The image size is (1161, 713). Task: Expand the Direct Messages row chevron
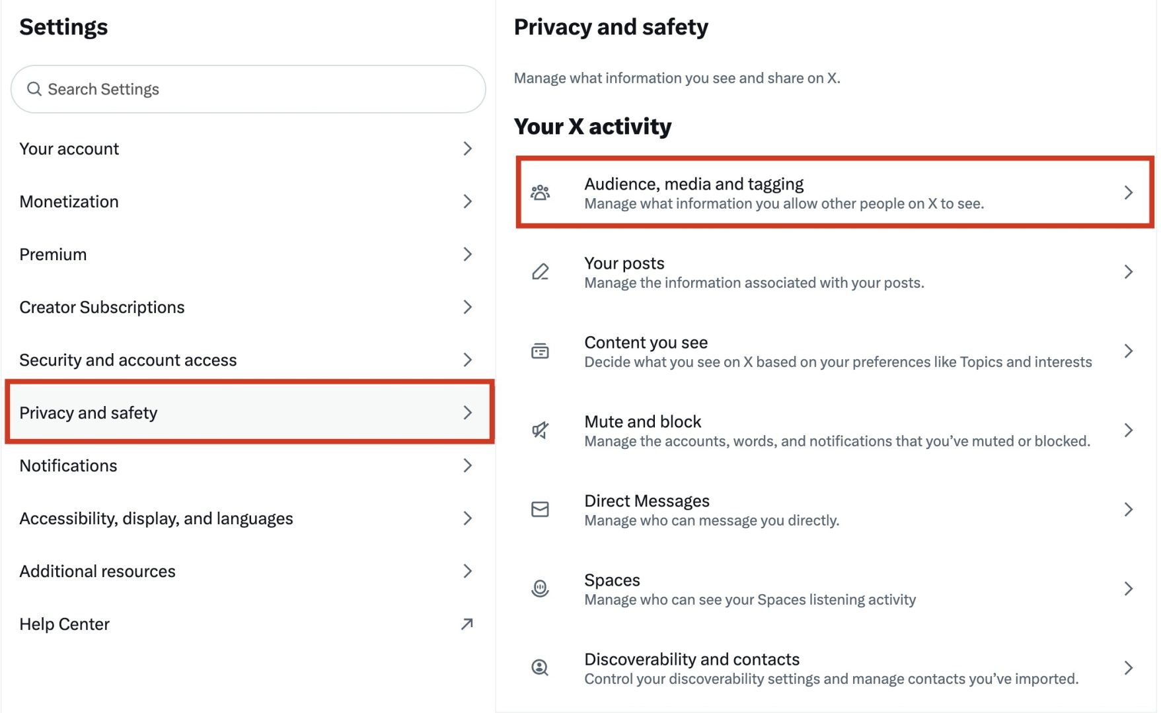point(1128,509)
